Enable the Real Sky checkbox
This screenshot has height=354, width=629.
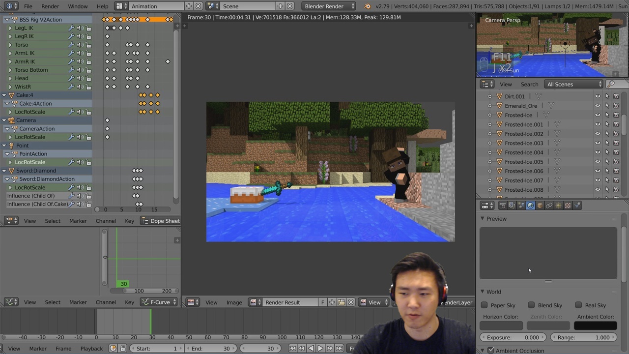578,305
